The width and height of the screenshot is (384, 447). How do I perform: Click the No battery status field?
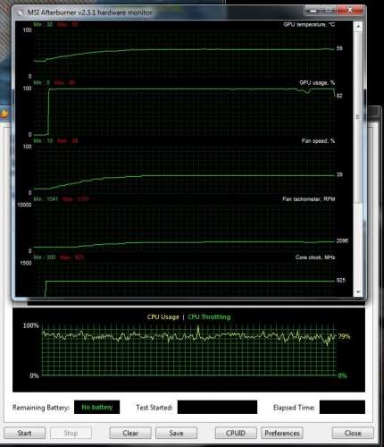(x=97, y=407)
